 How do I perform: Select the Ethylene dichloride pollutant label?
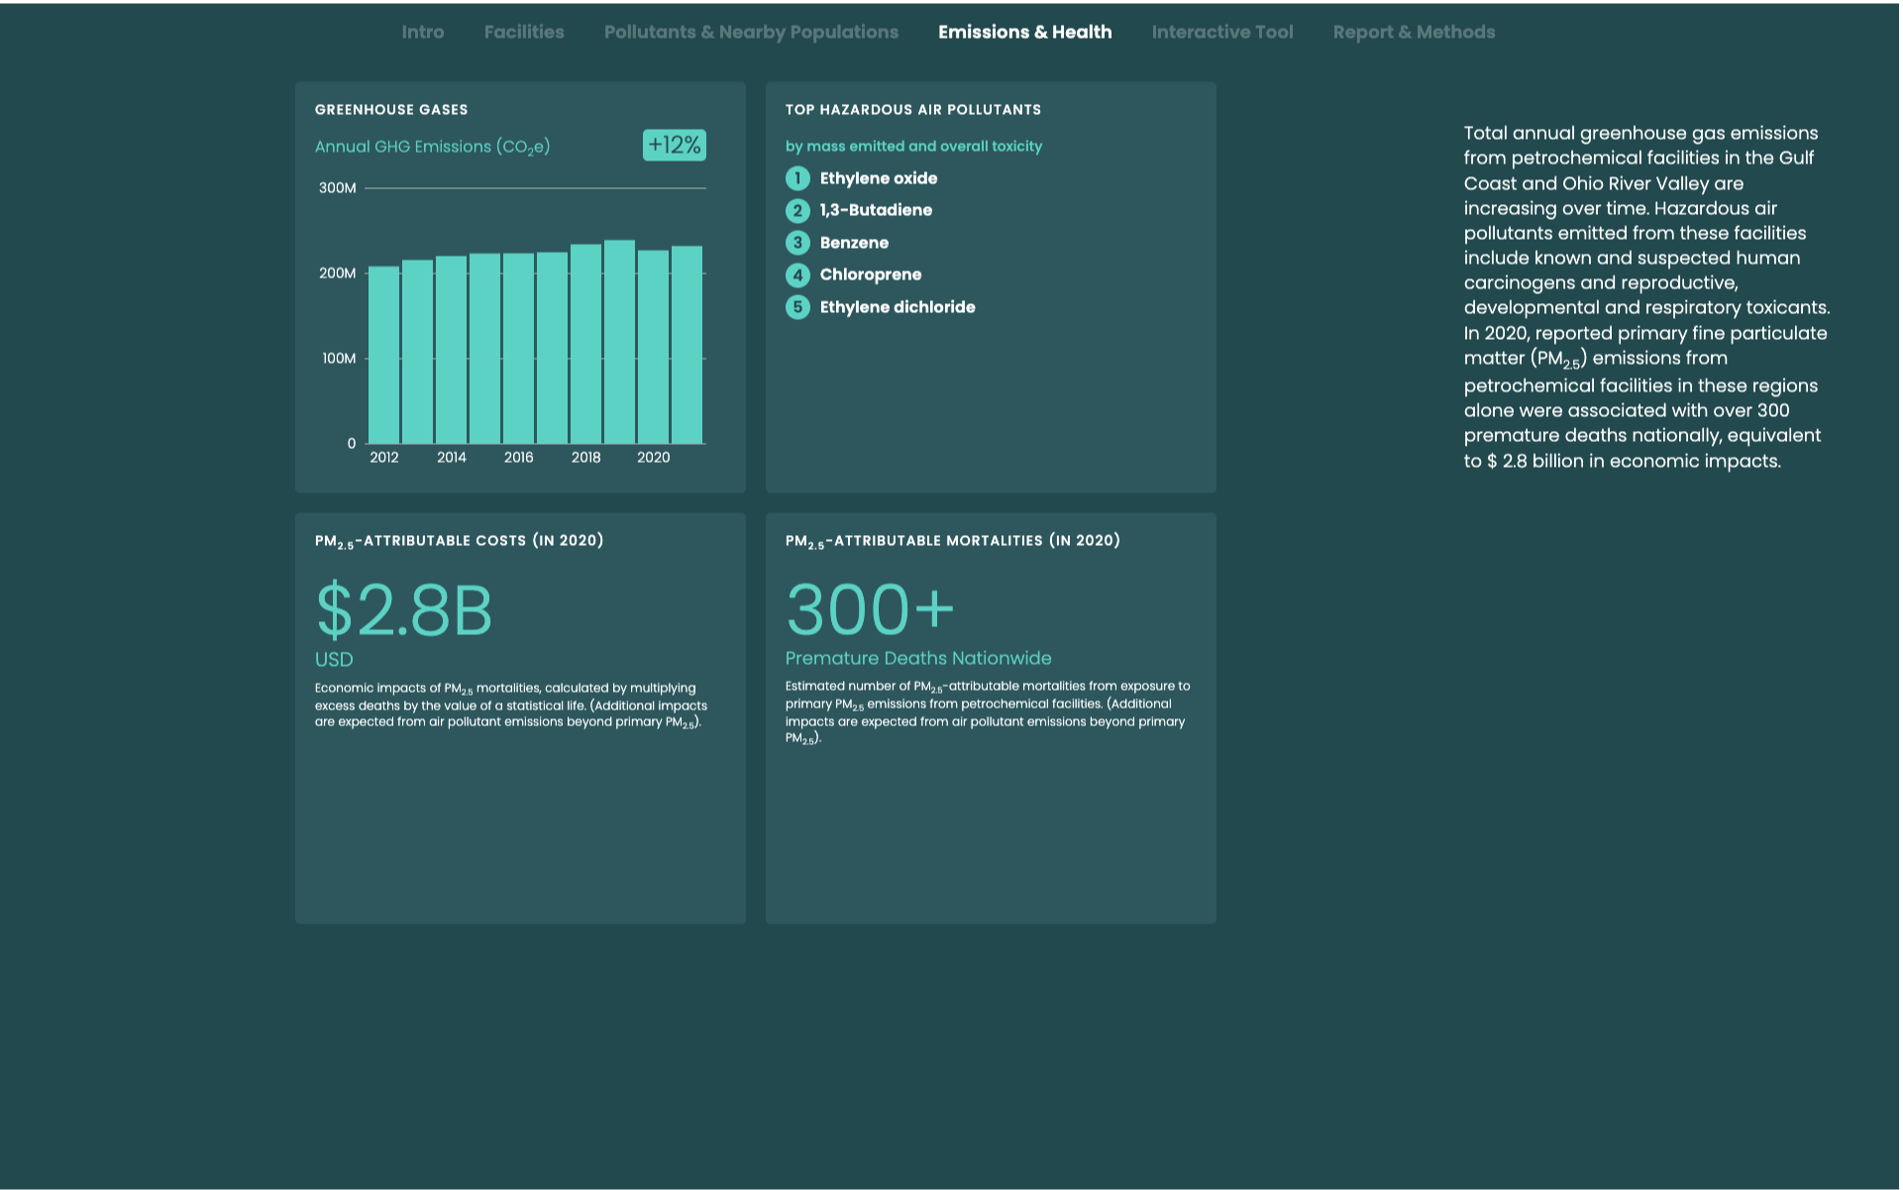(897, 307)
